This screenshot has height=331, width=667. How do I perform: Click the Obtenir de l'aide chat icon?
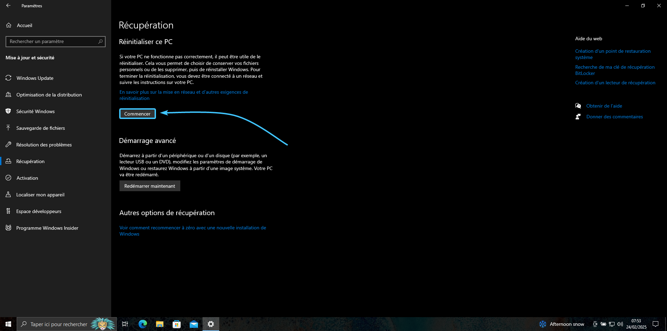578,106
